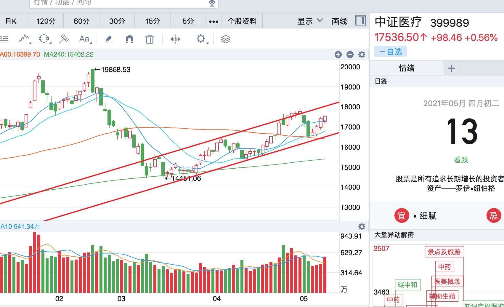504x307 pixels.
Task: Select the polyline wave drawing tool
Action: [x=24, y=39]
